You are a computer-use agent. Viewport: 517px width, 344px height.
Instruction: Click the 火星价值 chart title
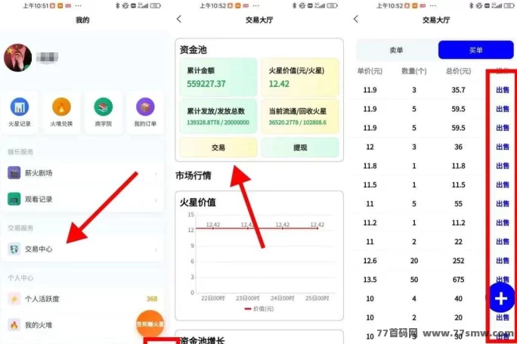(x=197, y=202)
